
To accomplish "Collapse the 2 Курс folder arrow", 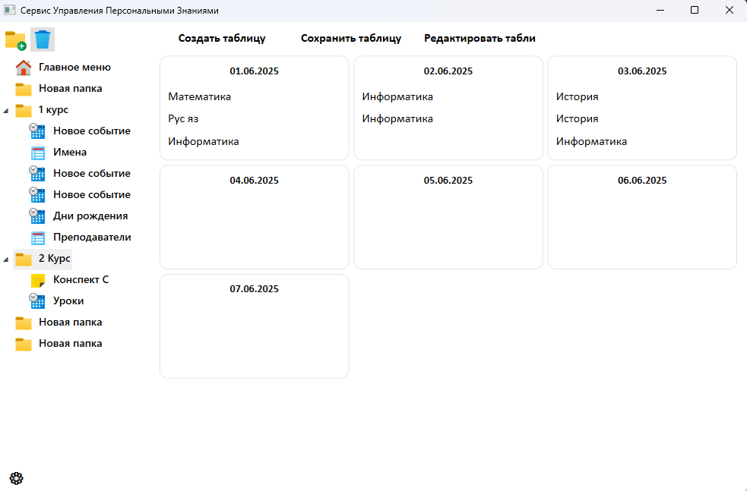I will pos(6,260).
